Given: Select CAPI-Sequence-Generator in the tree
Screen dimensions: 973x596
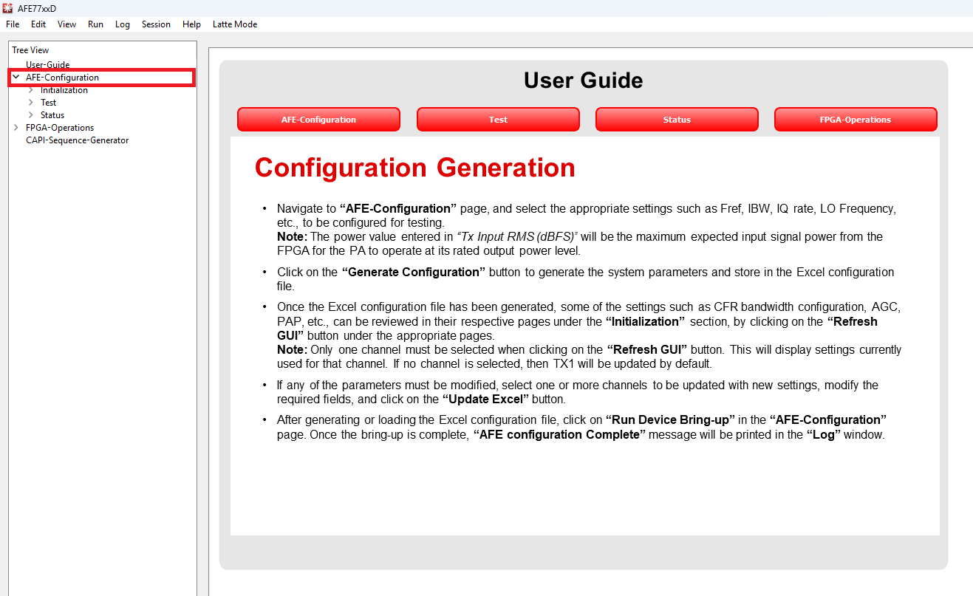Looking at the screenshot, I should click(77, 140).
